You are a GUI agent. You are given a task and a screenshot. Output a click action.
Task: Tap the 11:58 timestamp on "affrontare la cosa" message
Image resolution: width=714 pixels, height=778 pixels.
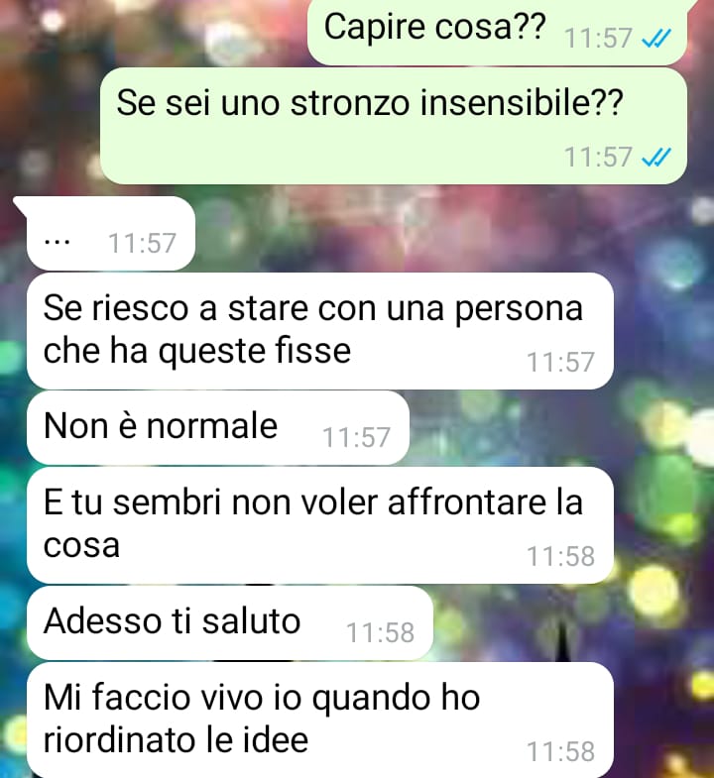click(x=560, y=556)
